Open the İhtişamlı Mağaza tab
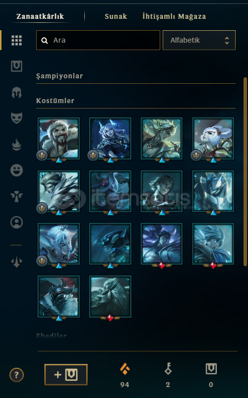248x398 pixels. click(174, 16)
